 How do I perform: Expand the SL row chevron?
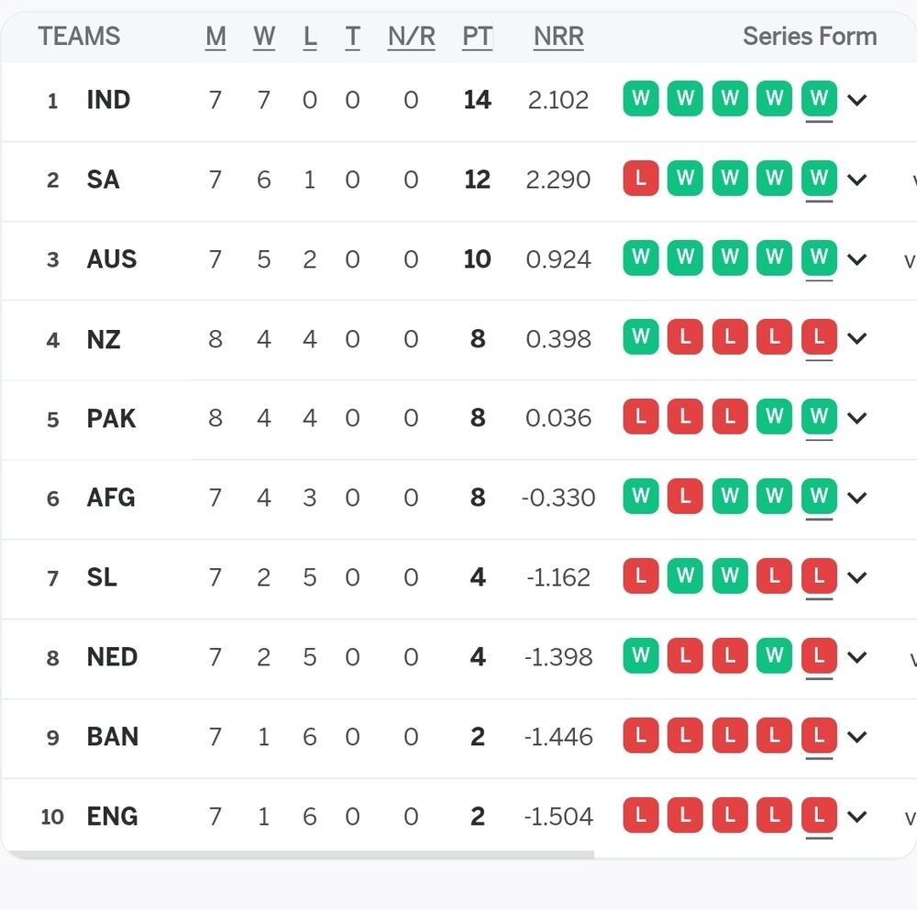click(857, 577)
